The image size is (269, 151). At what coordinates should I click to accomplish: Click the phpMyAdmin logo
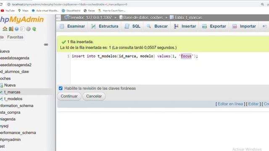(x=22, y=20)
